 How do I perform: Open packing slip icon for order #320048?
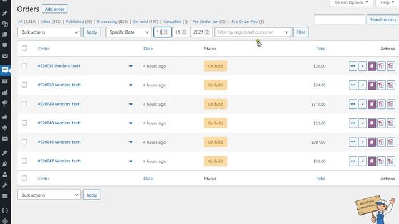point(391,123)
